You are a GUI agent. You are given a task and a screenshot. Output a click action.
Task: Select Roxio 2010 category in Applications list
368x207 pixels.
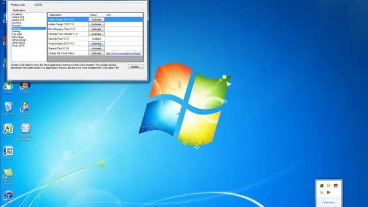coord(18,45)
